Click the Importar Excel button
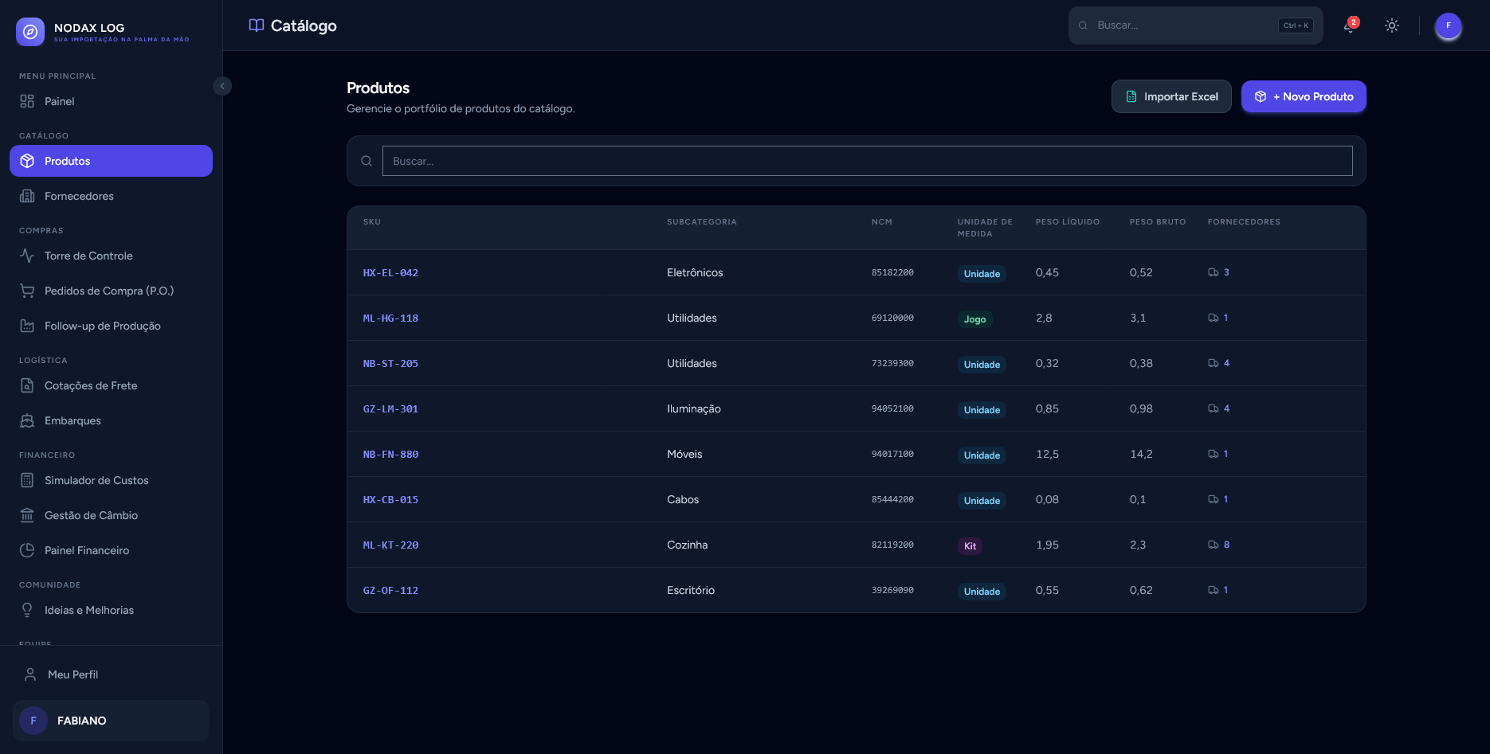The image size is (1490, 754). coord(1171,96)
